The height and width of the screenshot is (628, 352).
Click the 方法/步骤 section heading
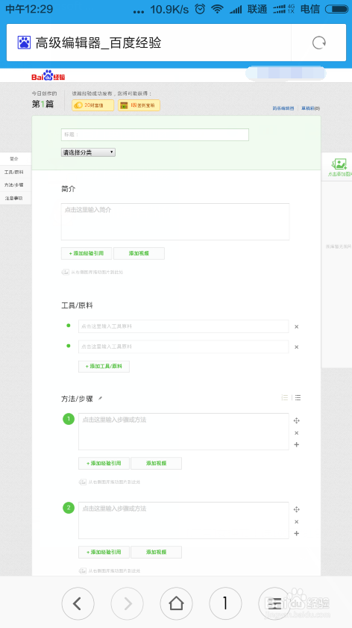tap(78, 399)
